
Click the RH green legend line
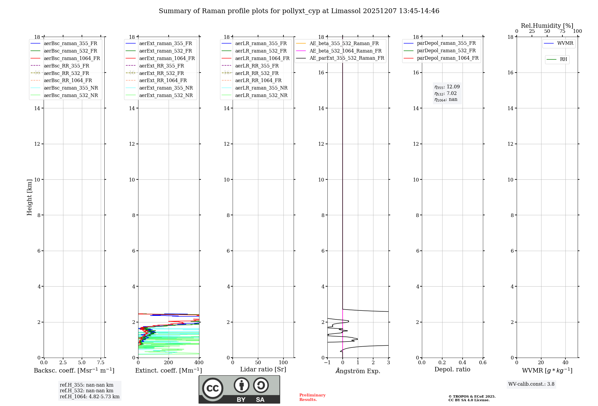tap(551, 60)
